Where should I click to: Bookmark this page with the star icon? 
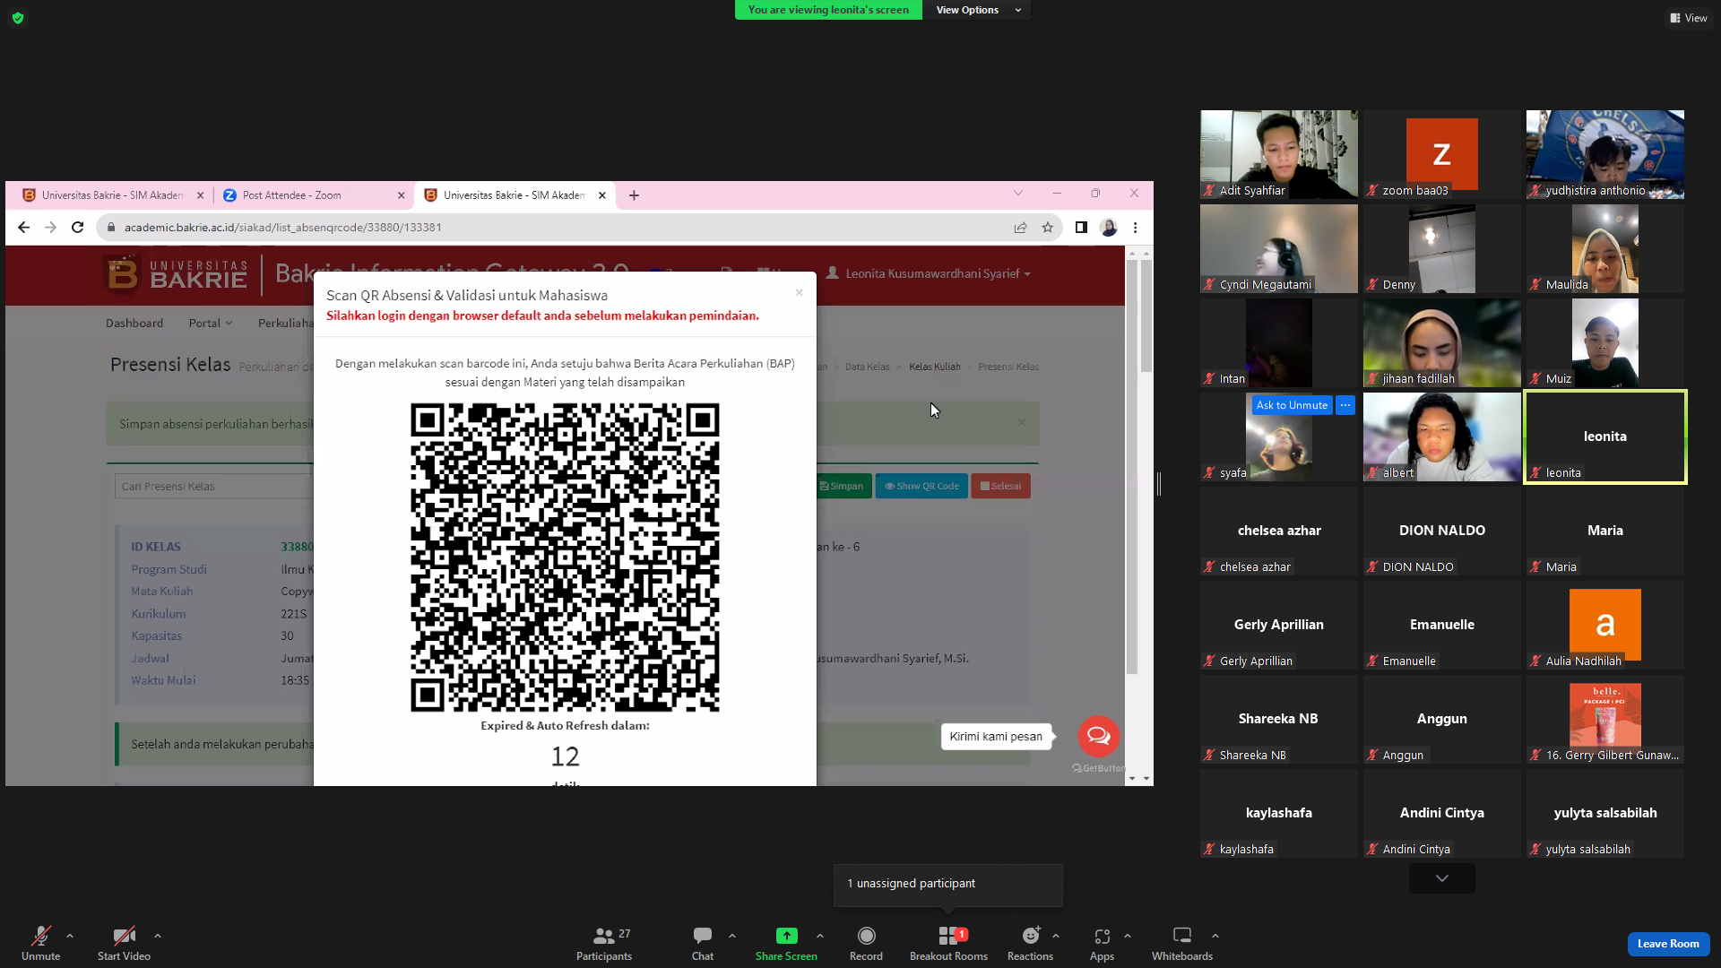coord(1048,228)
